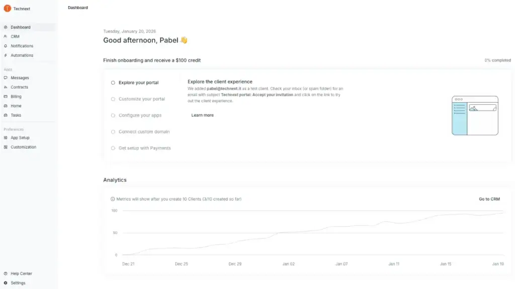The width and height of the screenshot is (515, 289).
Task: Select the Customize your portal step circle
Action: [113, 99]
